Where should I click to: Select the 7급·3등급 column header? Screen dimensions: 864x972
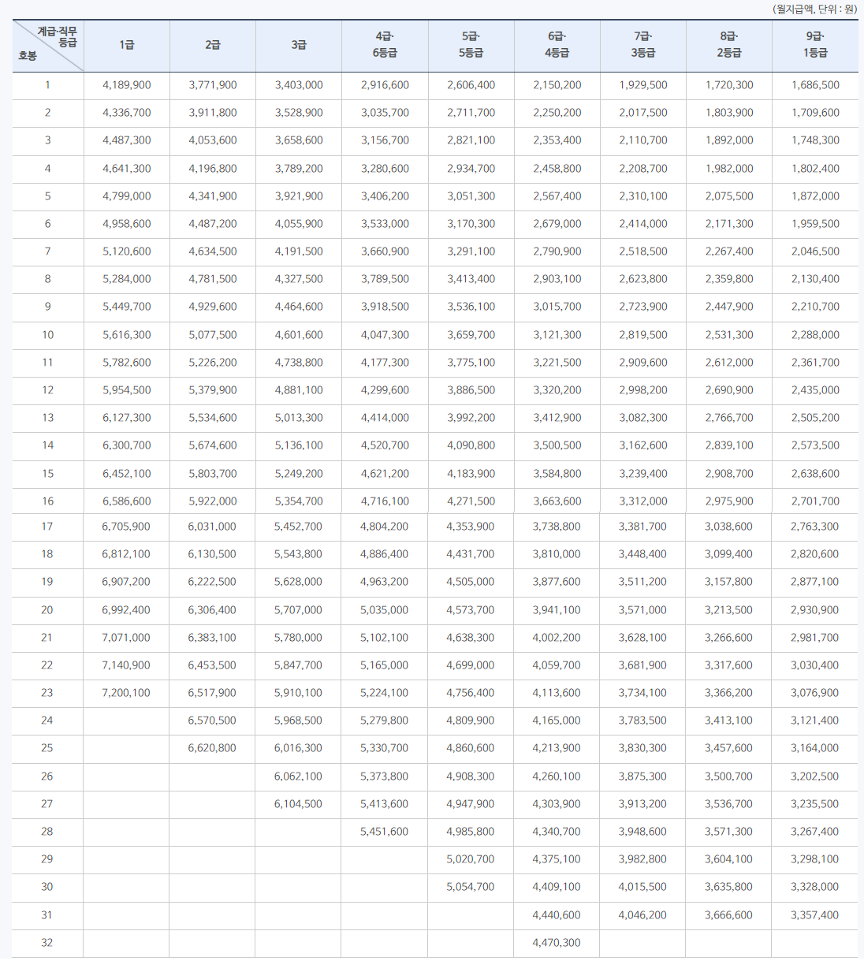click(x=643, y=45)
